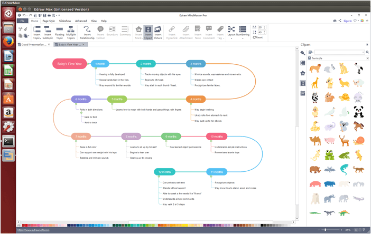Screen dimensions: 371x234
Task: Insert the panda clipart
Action: coord(358,111)
